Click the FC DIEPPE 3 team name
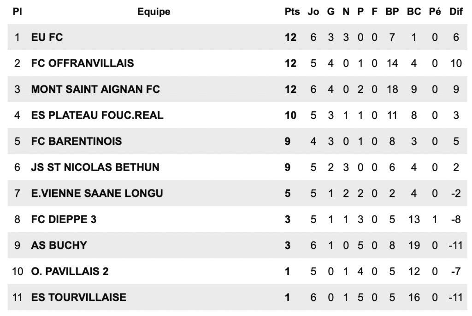472x316 pixels. 64,219
